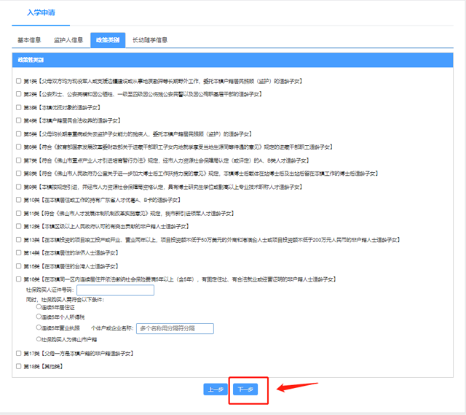Pick the 社保购买人为佛山市户籍 radio option
466x415 pixels.
pos(39,339)
